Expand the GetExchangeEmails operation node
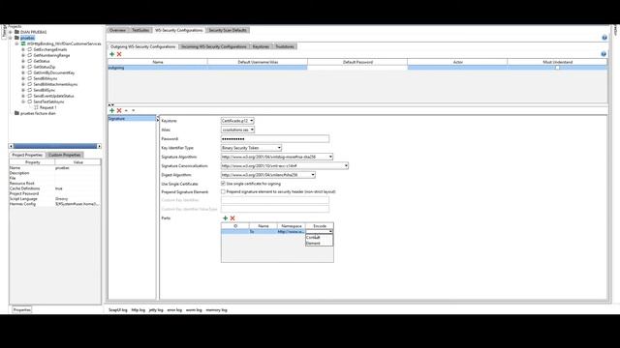 (x=23, y=49)
